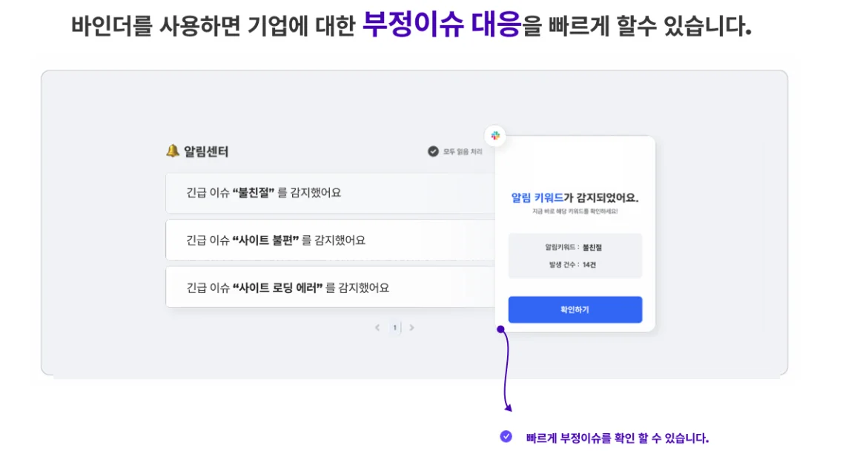Open the "사이트 불편" urgent issue notification
This screenshot has width=857, height=451.
coord(330,240)
